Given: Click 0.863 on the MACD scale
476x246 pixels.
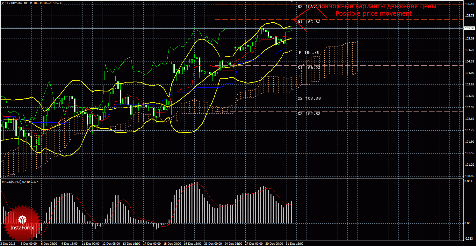Looking at the screenshot, I should (x=469, y=181).
